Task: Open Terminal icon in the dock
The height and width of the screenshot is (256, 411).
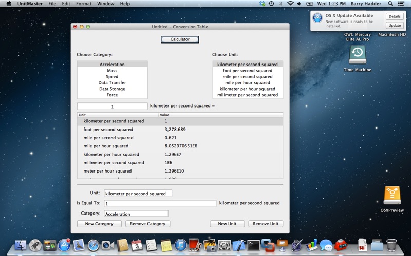Action: tap(253, 245)
